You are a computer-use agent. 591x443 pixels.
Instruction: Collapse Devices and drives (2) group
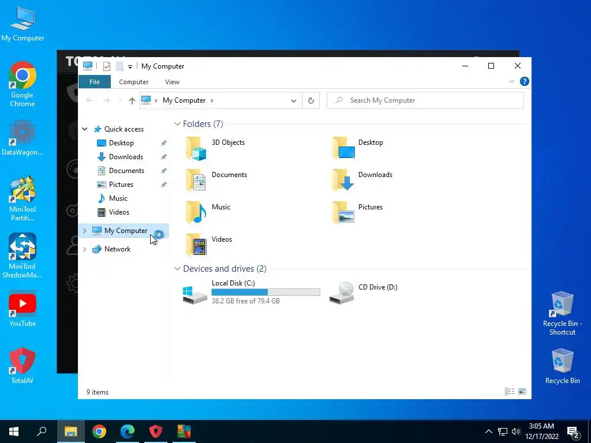[x=177, y=269]
